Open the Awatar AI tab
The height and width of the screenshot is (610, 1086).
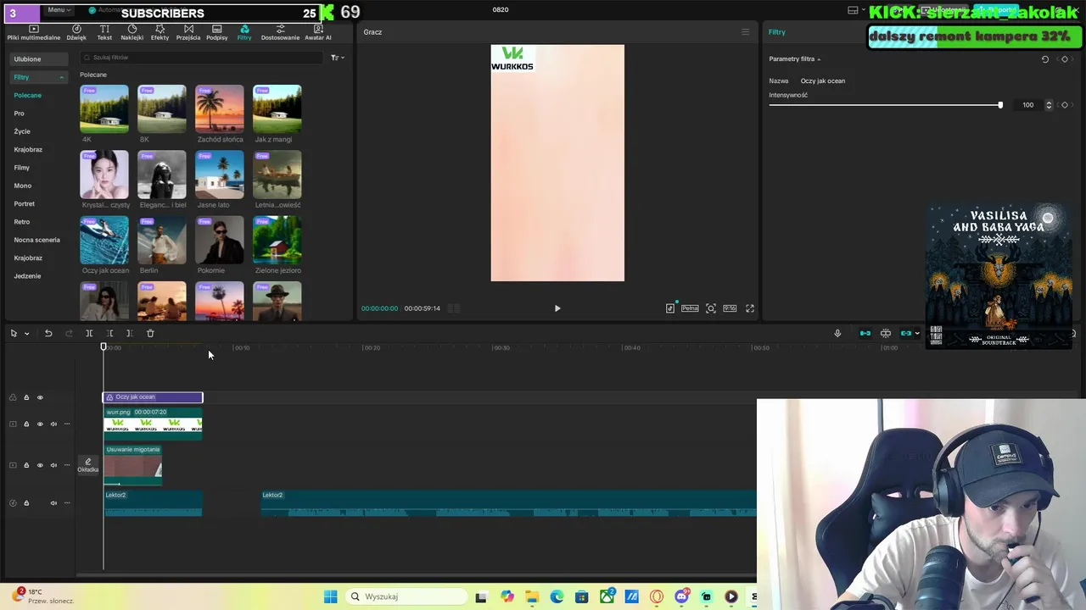pyautogui.click(x=318, y=32)
